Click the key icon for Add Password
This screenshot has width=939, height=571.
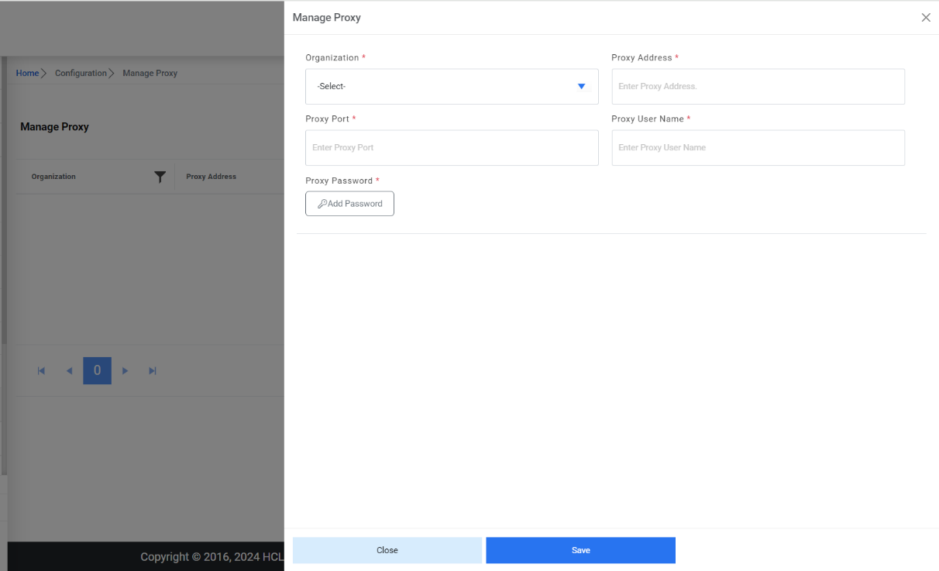click(x=322, y=204)
